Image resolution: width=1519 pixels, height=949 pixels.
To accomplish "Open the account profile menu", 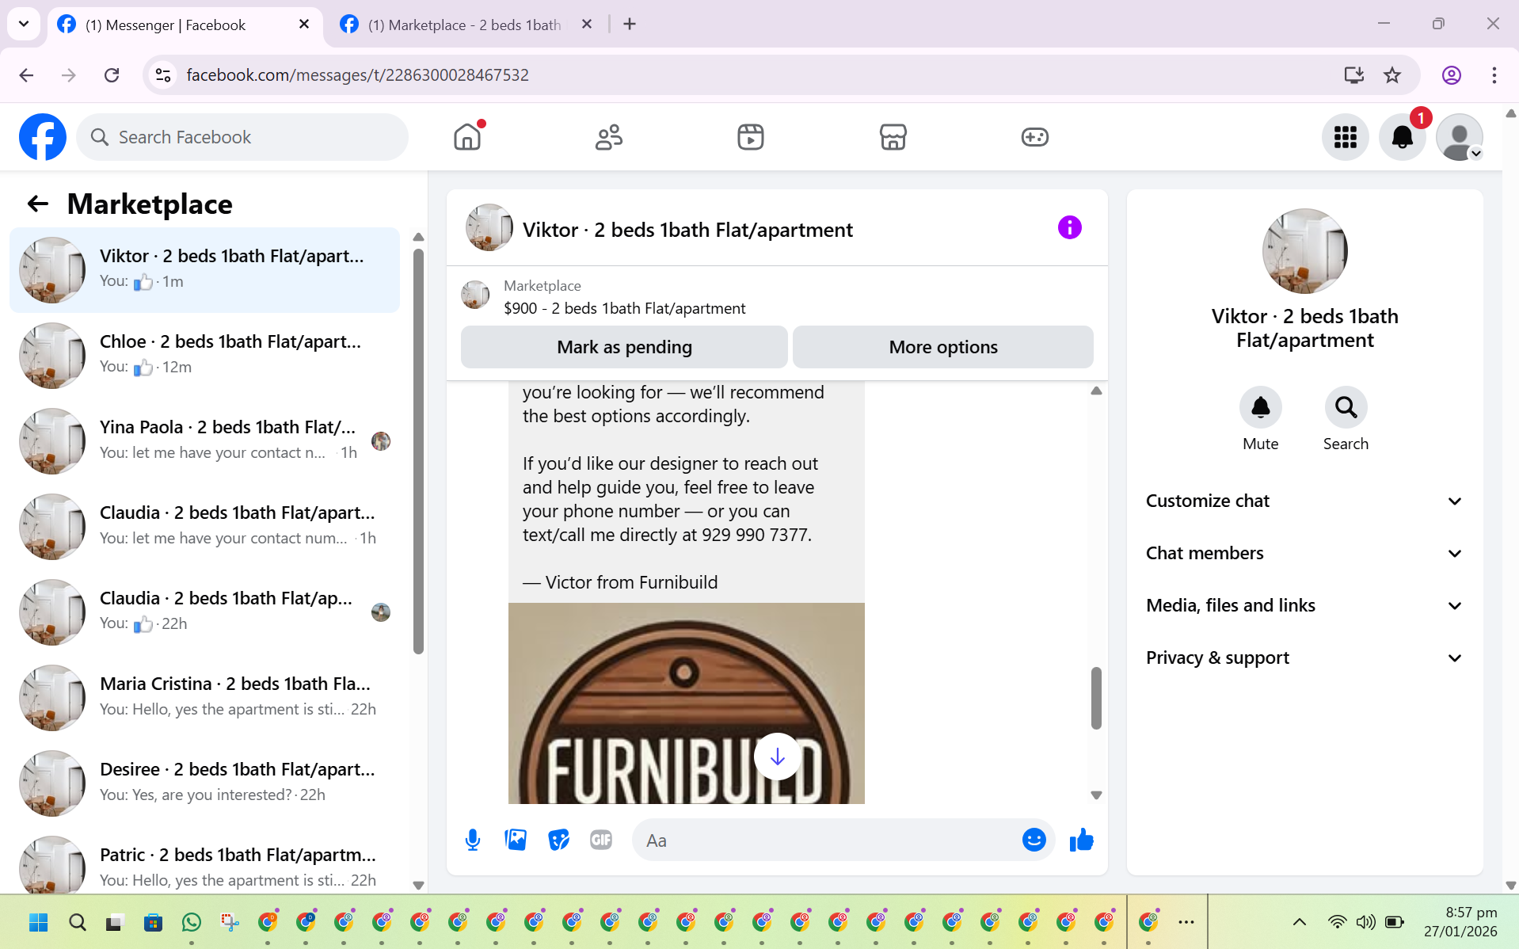I will coord(1459,137).
